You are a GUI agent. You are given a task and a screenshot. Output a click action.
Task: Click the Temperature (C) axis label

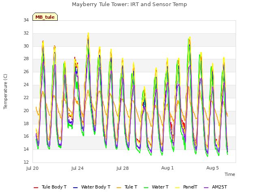pos(5,91)
